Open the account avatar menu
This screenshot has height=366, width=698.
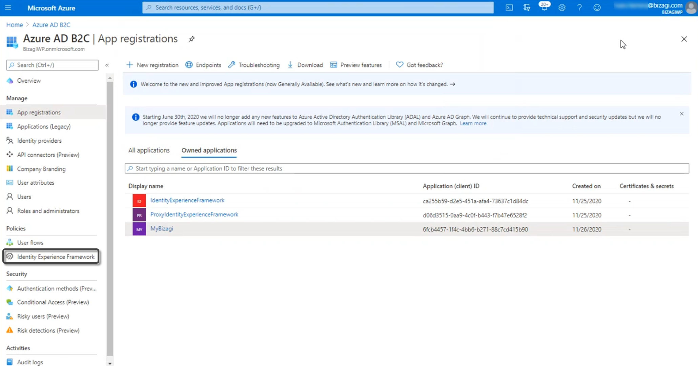click(x=691, y=7)
